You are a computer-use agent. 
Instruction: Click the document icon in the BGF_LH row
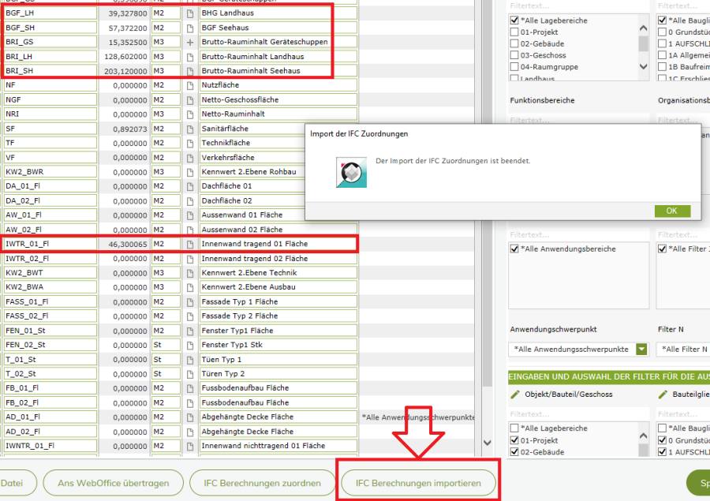pyautogui.click(x=190, y=13)
